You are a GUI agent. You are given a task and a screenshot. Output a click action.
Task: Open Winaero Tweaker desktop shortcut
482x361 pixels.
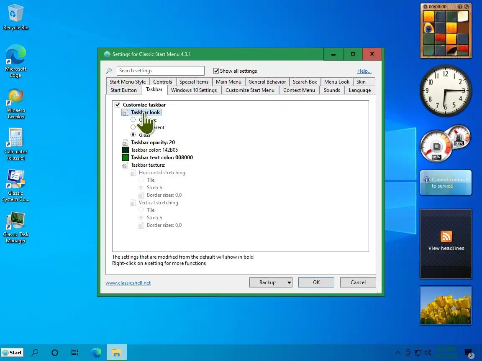(x=15, y=104)
